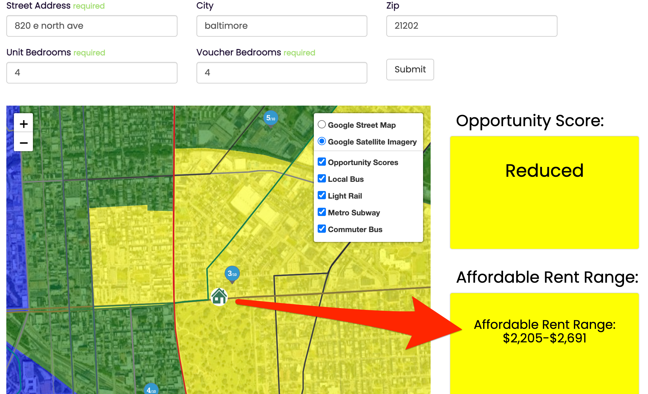Screen dimensions: 648x394
Task: Click the 5/10 score map pin
Action: pyautogui.click(x=271, y=118)
